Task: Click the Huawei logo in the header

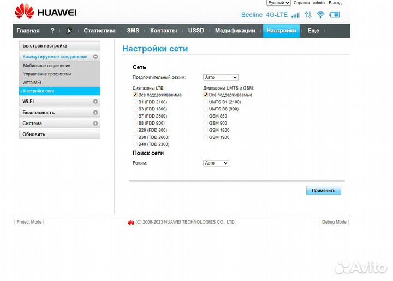Action: 45,11
